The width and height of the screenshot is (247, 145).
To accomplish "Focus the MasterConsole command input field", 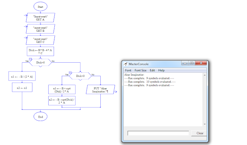I will [158, 133].
